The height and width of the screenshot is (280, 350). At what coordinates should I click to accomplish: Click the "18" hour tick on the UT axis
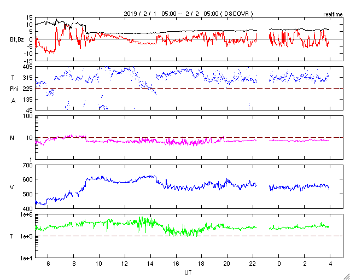point(202,264)
